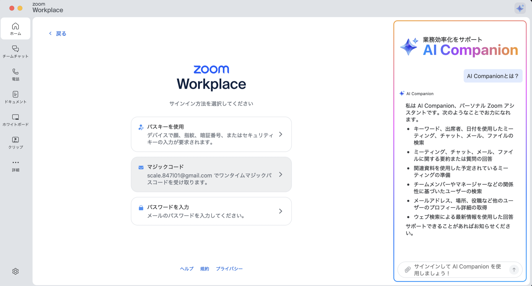Image resolution: width=532 pixels, height=286 pixels.
Task: Expand the パスワードを入力 chevron
Action: pos(281,211)
